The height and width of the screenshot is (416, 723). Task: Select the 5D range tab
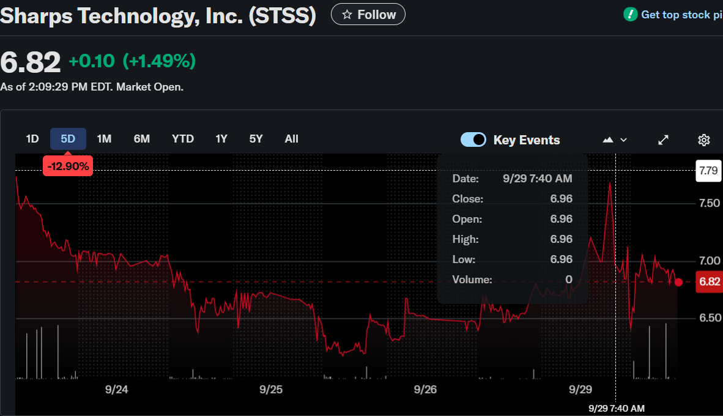click(x=69, y=139)
